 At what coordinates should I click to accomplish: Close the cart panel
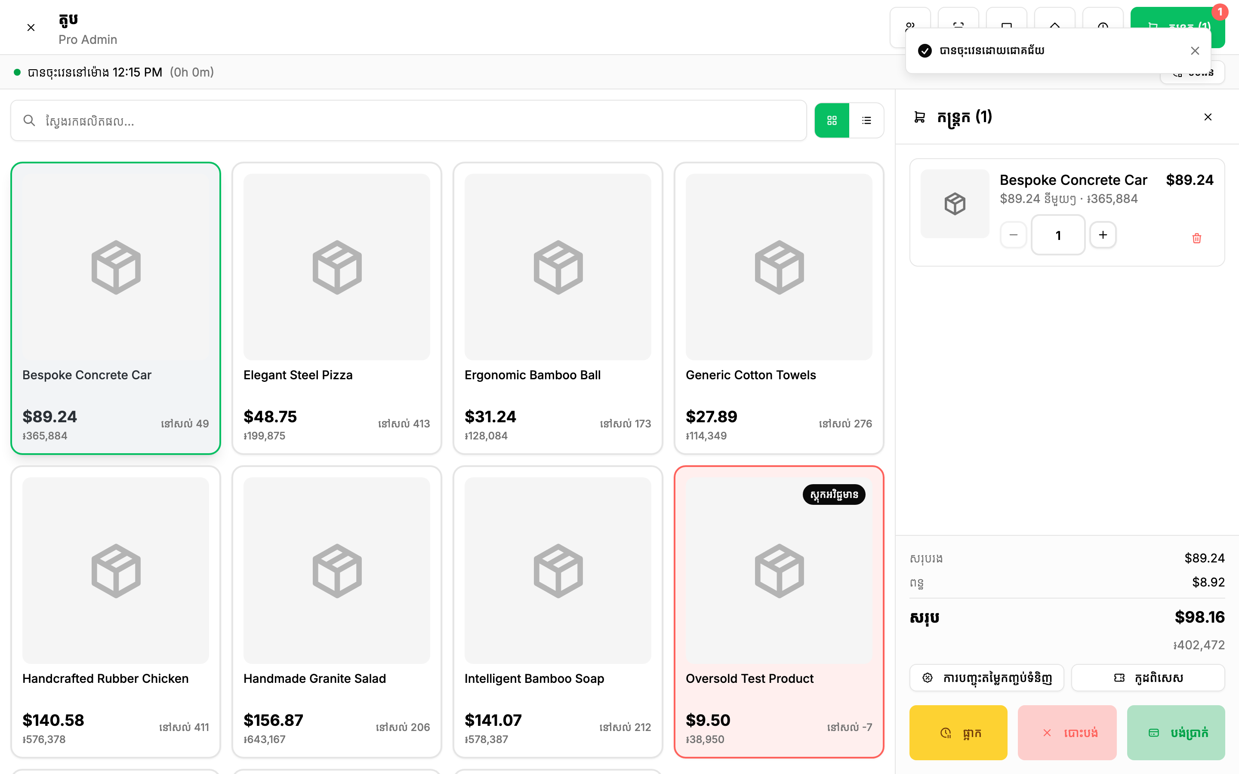(x=1208, y=117)
